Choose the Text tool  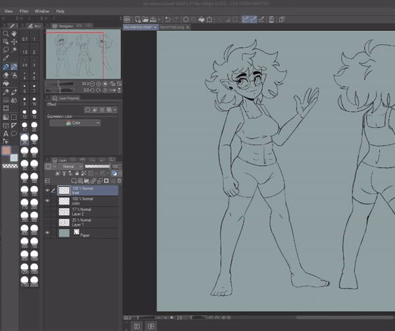[6, 134]
